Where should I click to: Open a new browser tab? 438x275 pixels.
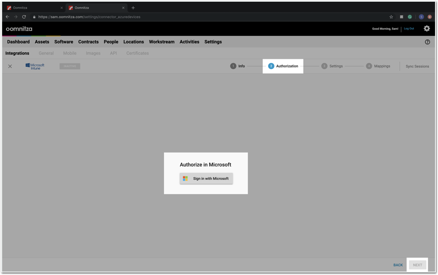(133, 8)
